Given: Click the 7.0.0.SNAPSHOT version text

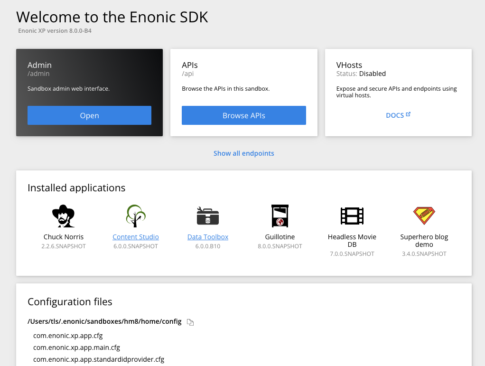Looking at the screenshot, I should 352,253.
